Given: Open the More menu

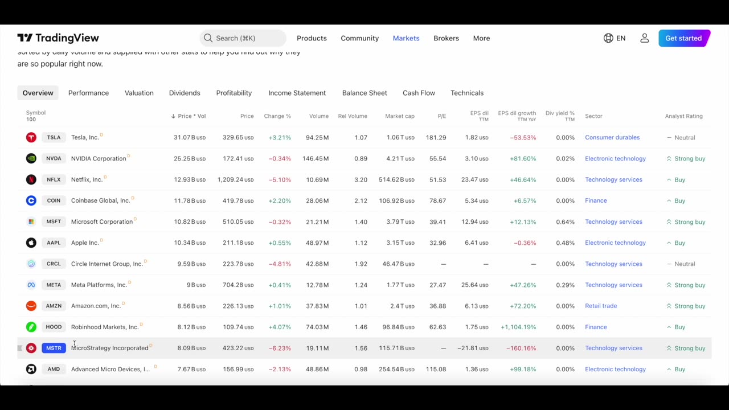Looking at the screenshot, I should pyautogui.click(x=481, y=38).
